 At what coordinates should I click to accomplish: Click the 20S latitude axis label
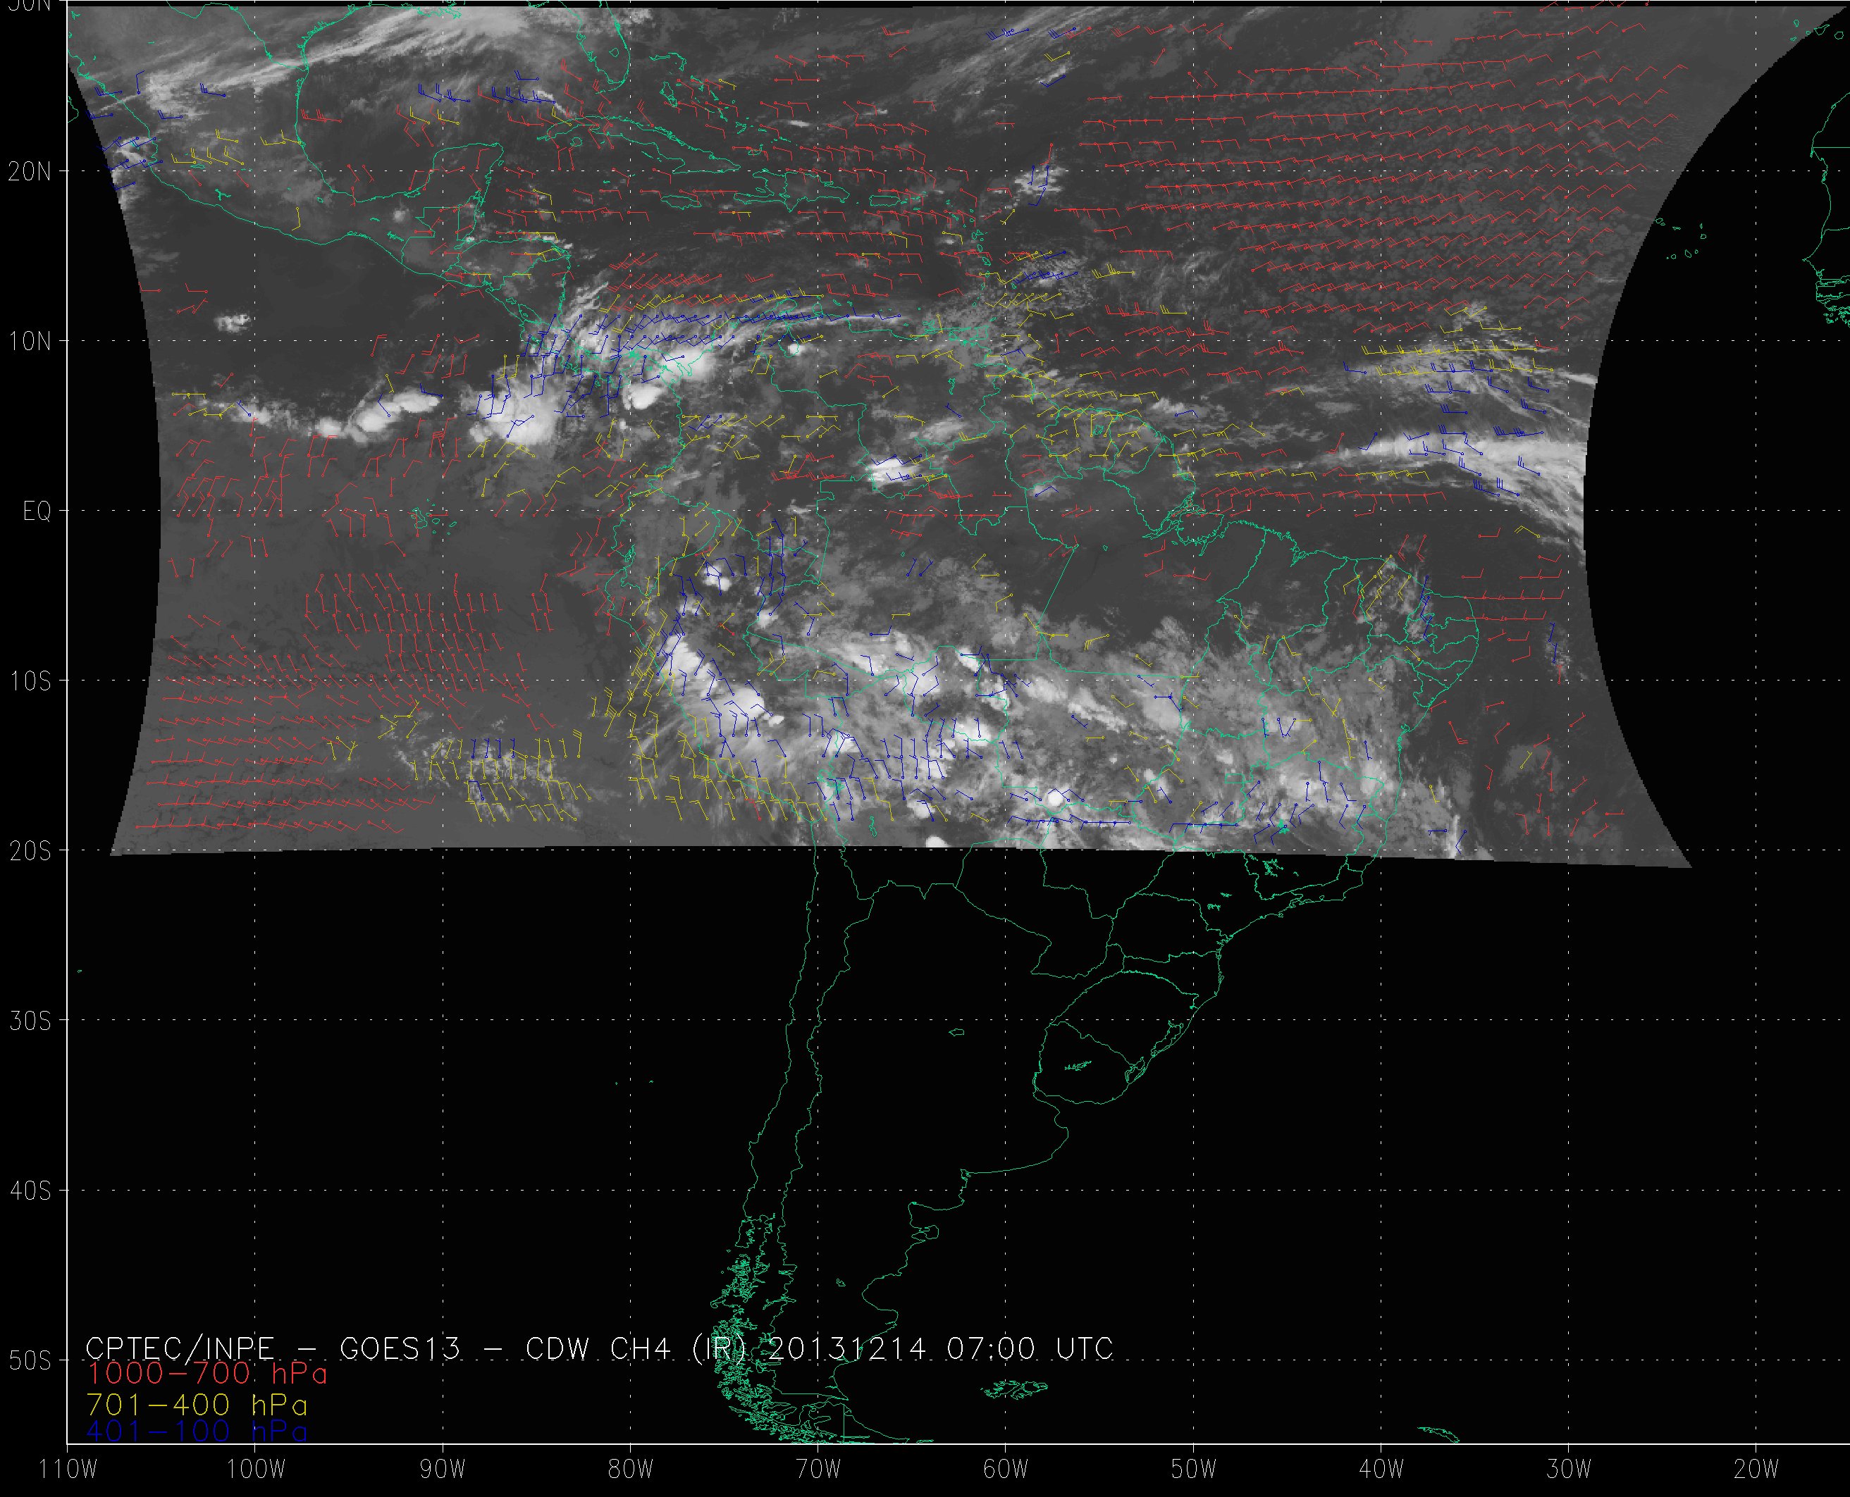30,851
